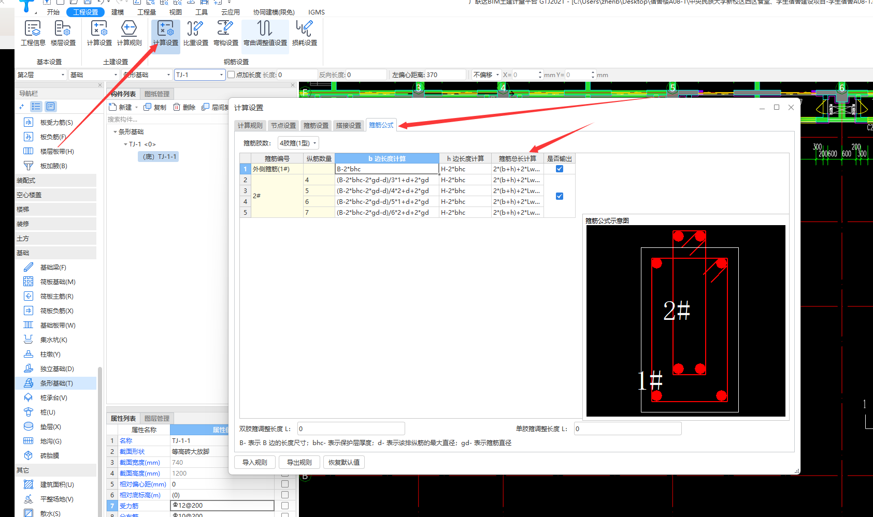Click 删除 button in component list
Image resolution: width=873 pixels, height=517 pixels.
184,107
